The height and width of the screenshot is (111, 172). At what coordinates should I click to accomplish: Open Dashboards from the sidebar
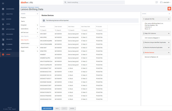[x=10, y=9]
